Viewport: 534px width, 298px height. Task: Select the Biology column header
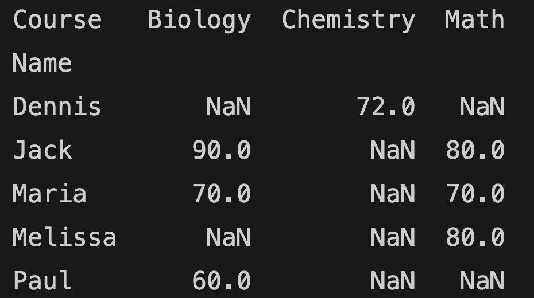199,20
